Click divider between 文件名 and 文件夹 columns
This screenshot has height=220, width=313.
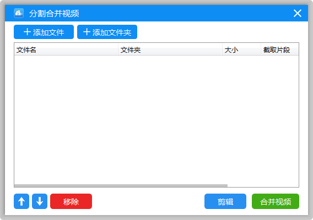pos(118,50)
